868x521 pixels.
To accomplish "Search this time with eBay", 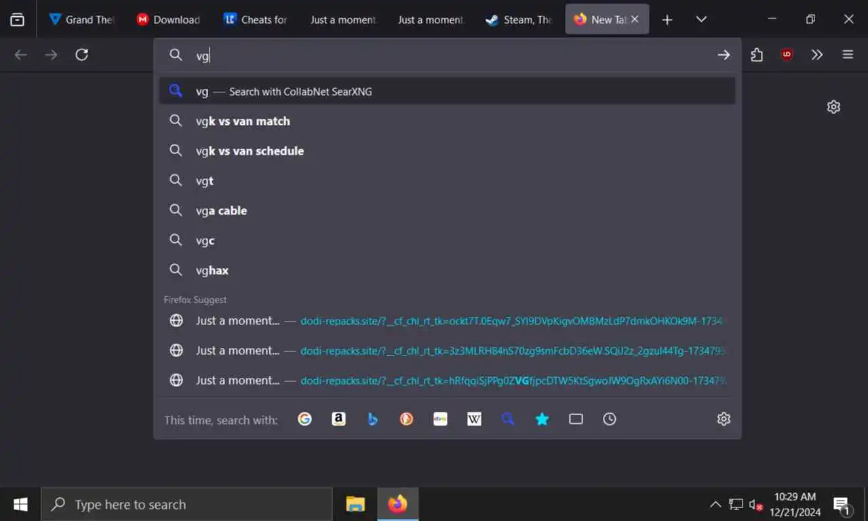I will click(x=441, y=419).
